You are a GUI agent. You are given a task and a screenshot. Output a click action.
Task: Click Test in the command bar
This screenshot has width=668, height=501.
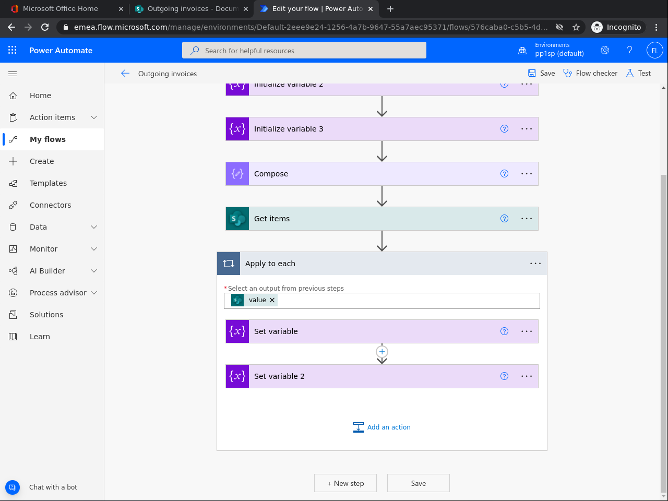click(x=638, y=74)
